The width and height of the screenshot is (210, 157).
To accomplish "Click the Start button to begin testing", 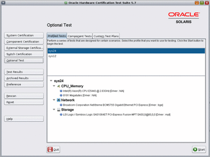I will (199, 150).
